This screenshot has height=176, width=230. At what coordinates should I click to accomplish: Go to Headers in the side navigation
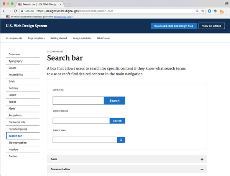click(23, 150)
